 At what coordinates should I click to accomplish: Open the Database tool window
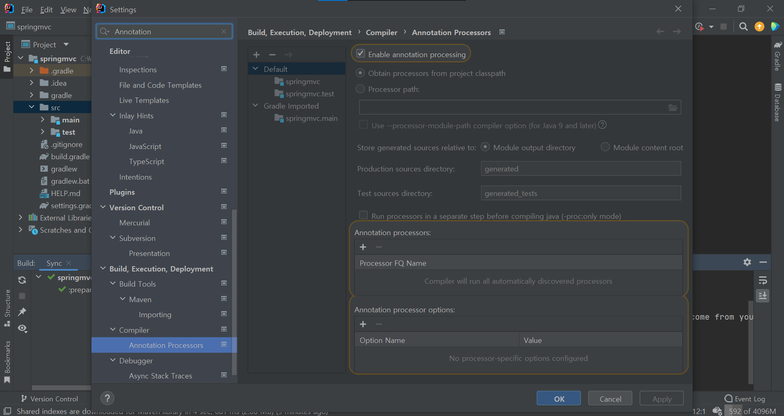coord(777,102)
